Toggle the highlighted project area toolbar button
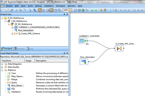 (x=40, y=10)
